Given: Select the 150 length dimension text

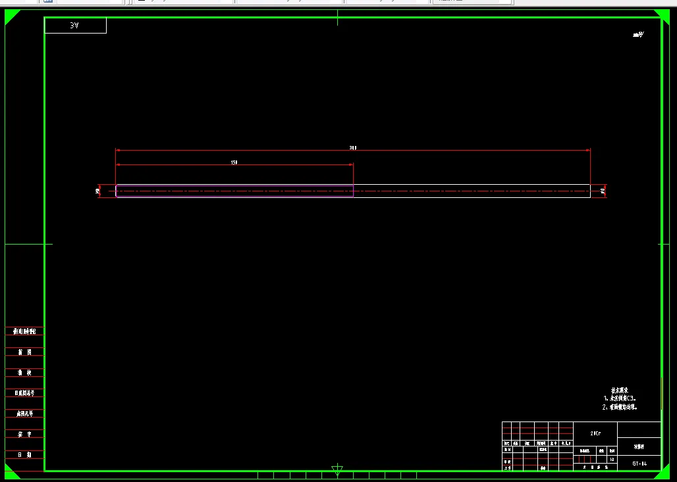Looking at the screenshot, I should pyautogui.click(x=234, y=162).
